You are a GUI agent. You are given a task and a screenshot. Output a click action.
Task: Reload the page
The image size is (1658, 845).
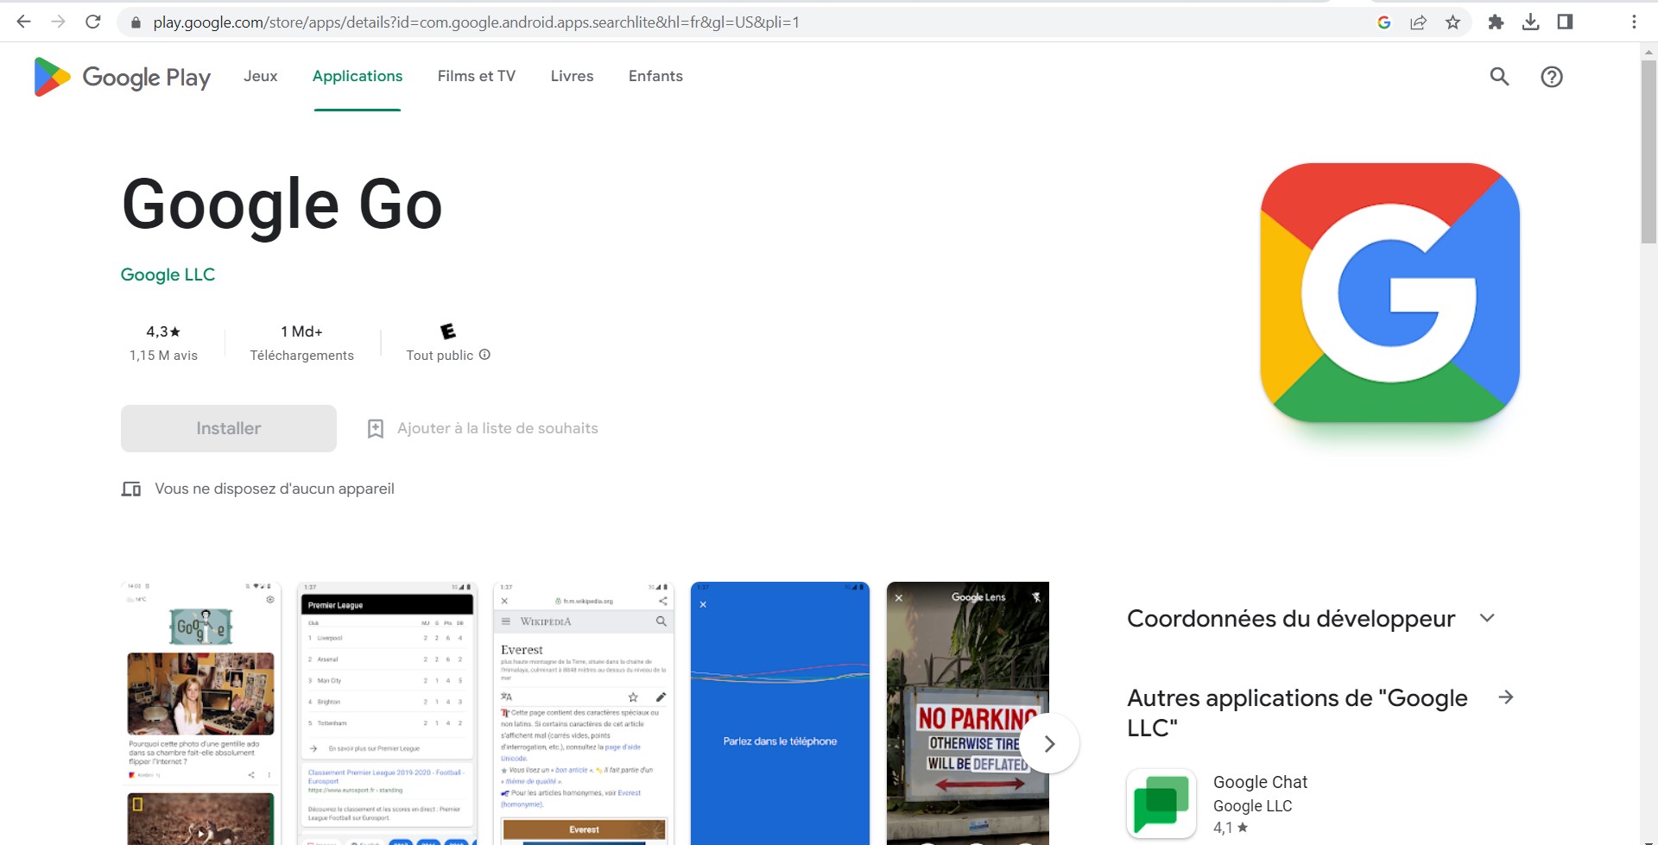93,22
